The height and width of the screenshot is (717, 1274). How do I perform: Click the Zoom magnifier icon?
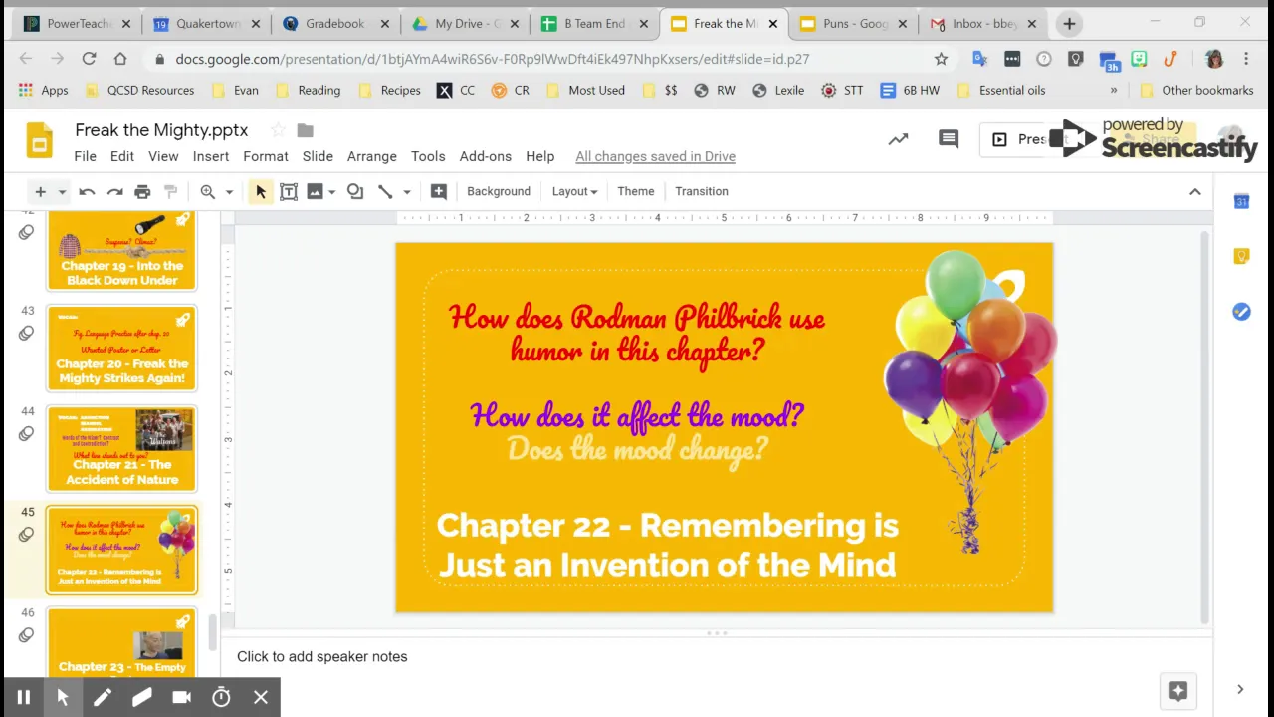[207, 191]
